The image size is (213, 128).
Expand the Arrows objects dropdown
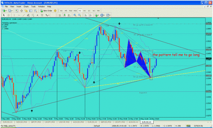pyautogui.click(x=47, y=15)
